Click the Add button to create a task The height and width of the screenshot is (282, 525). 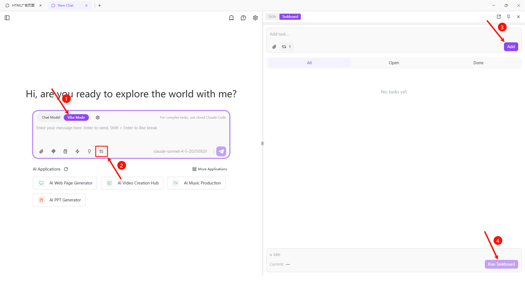511,46
